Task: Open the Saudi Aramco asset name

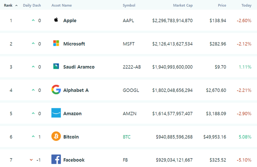Action: pyautogui.click(x=79, y=67)
